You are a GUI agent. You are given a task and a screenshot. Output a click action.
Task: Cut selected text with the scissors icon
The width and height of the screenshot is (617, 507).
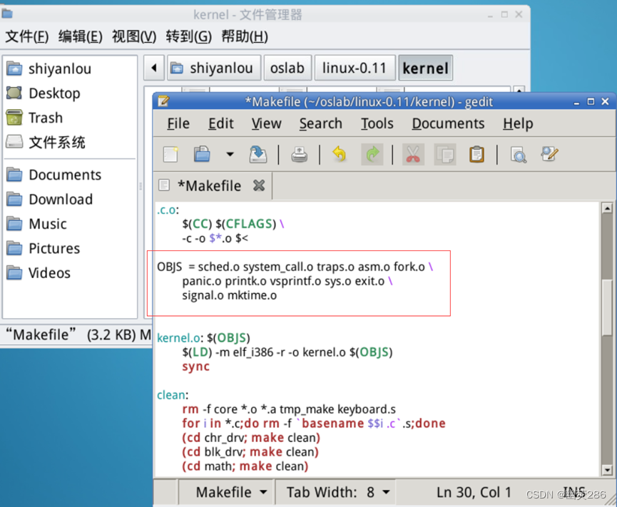413,154
